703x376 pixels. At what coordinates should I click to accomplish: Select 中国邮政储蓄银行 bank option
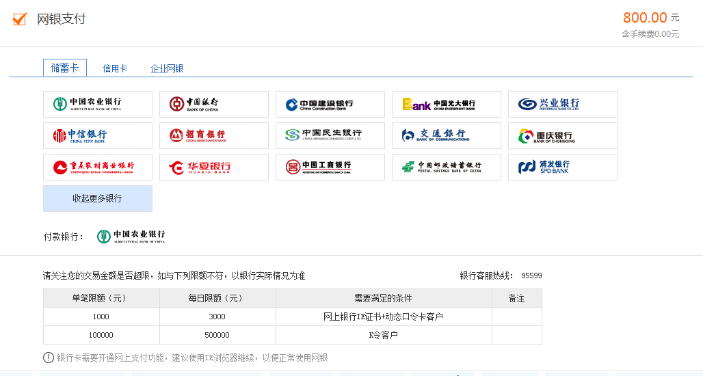(x=447, y=167)
